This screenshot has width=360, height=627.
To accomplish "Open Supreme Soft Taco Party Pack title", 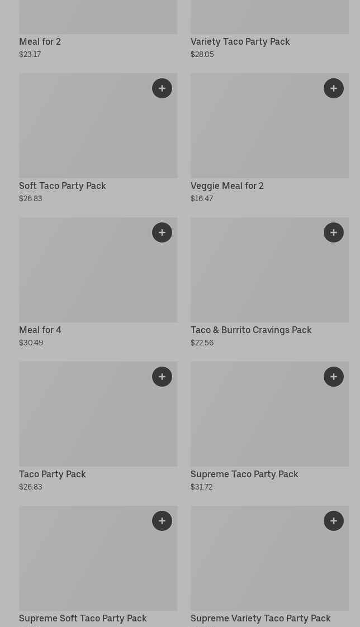I will tap(83, 619).
